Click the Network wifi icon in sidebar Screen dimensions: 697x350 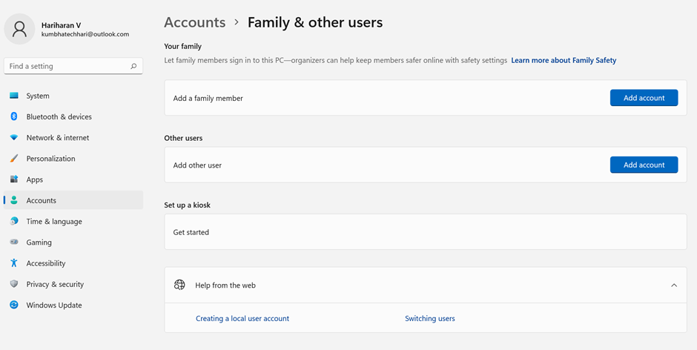(14, 137)
